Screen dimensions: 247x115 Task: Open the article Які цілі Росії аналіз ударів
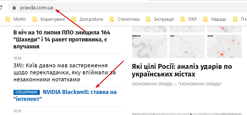pyautogui.click(x=182, y=70)
